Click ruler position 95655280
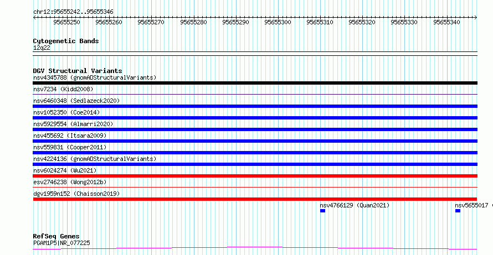This screenshot has width=493, height=255. [193, 22]
